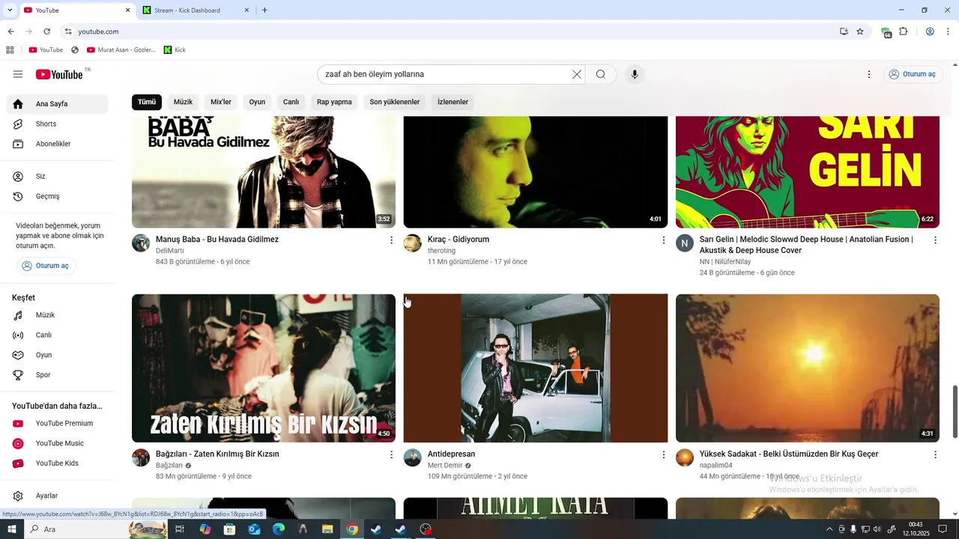Go back with the browser back arrow
This screenshot has width=959, height=539.
pyautogui.click(x=10, y=31)
